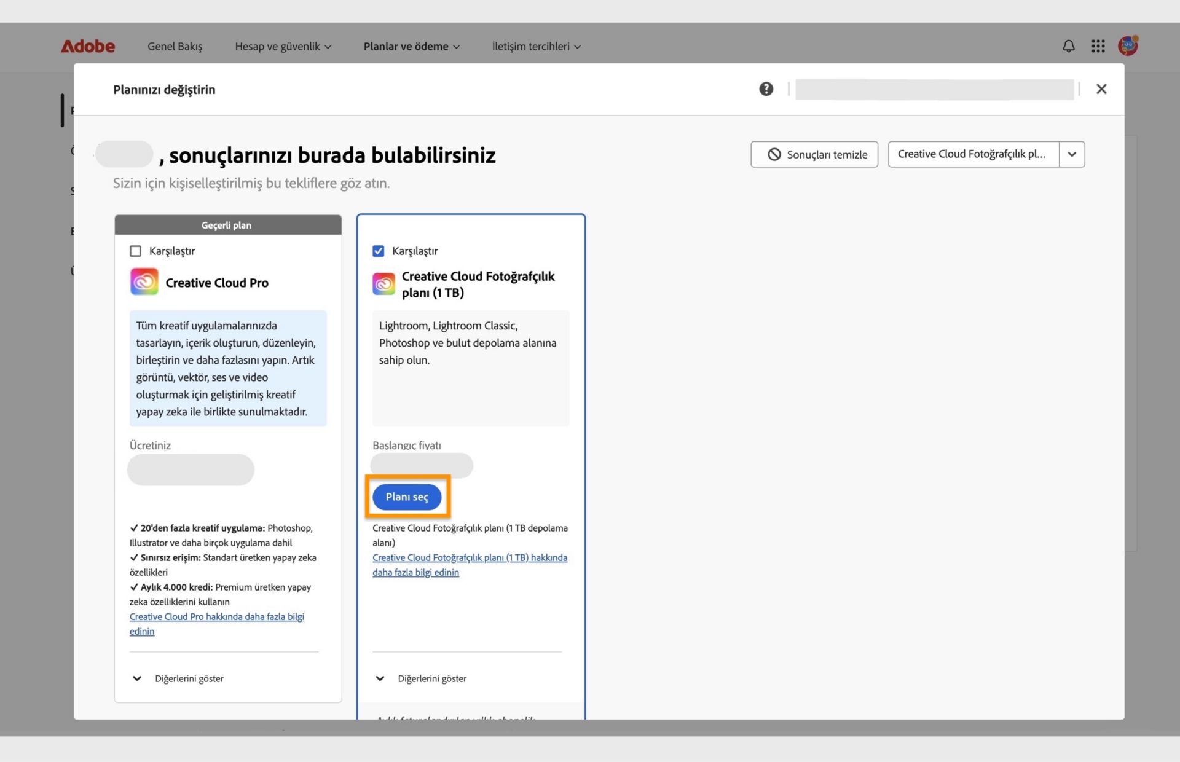Open the Genel Bakış menu item
This screenshot has height=762, width=1180.
[x=175, y=46]
